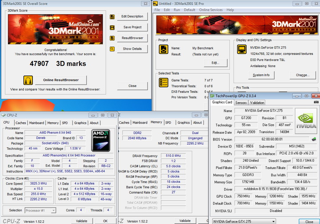
Task: Open the Default menu in 3DMark2001
Action: [x=189, y=10]
